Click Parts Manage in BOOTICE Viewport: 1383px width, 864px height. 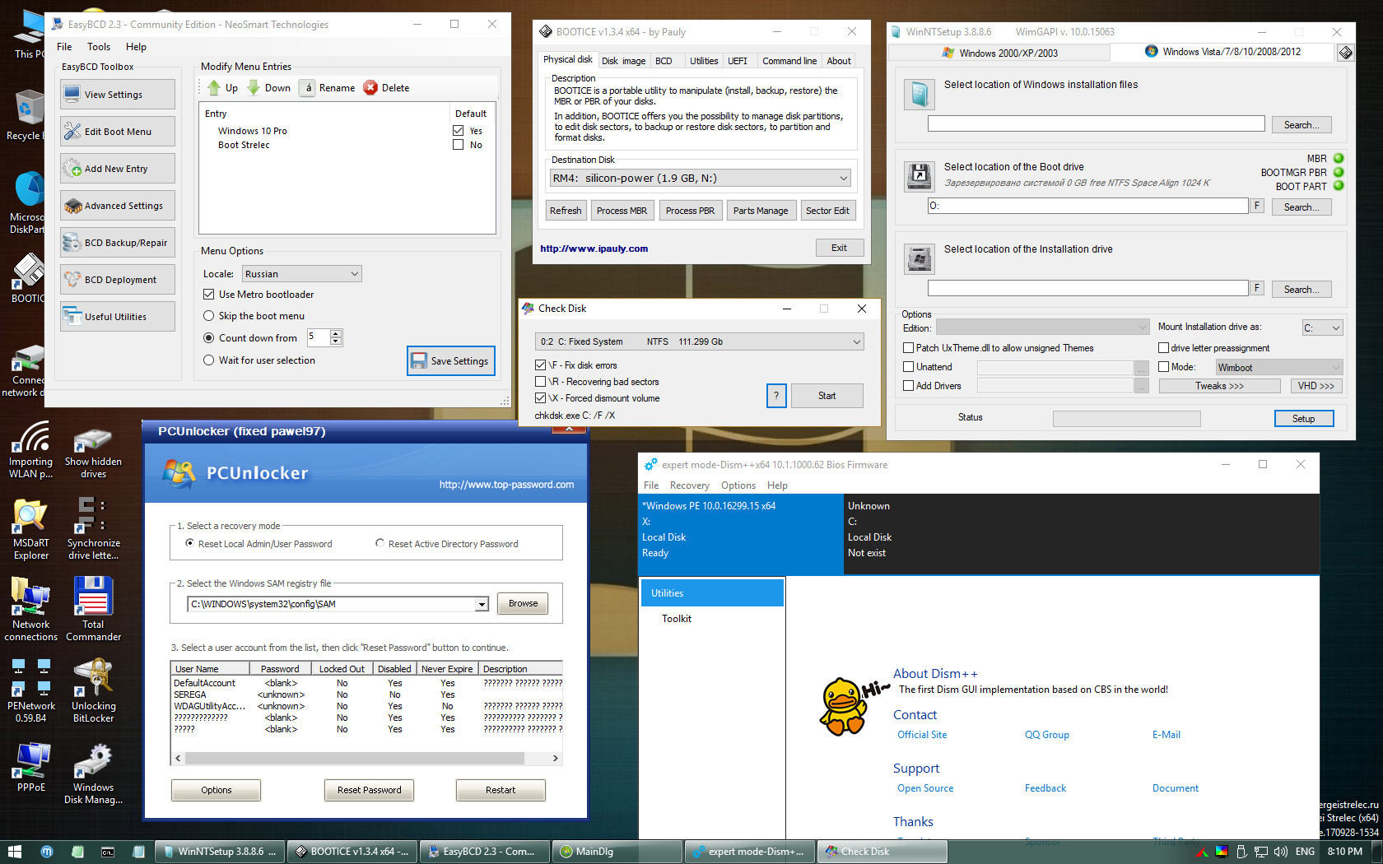pyautogui.click(x=761, y=211)
